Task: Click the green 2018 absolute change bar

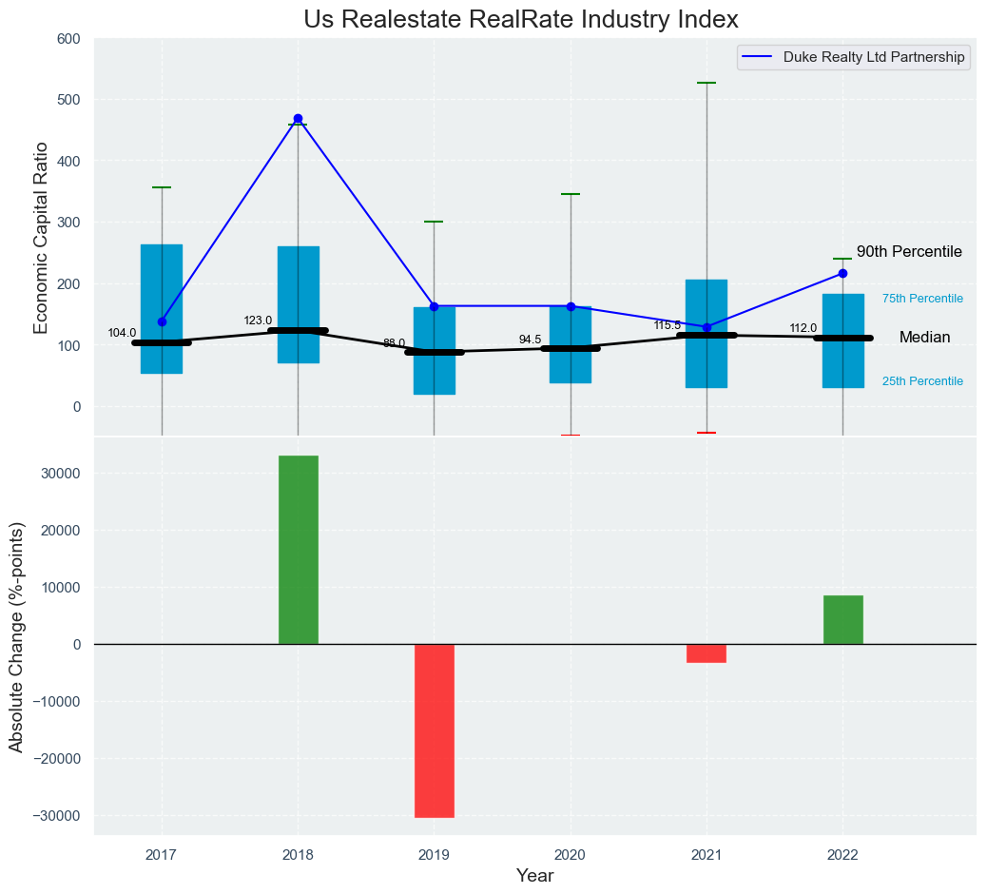Action: coord(298,550)
